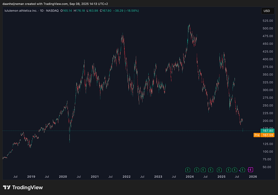Click the 2026 label on time axis

(253, 177)
